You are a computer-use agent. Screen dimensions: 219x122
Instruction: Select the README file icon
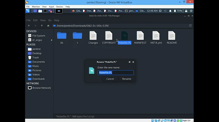pos(172,36)
